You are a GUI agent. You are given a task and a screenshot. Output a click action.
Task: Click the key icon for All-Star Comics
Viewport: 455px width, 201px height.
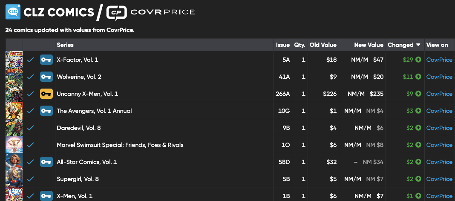coord(46,162)
